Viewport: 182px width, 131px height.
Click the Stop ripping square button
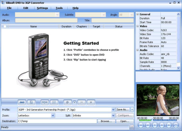[92, 102]
